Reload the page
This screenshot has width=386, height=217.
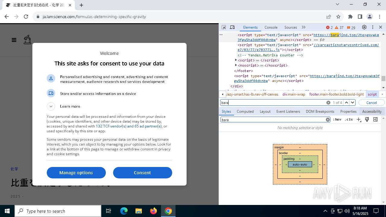[26, 17]
